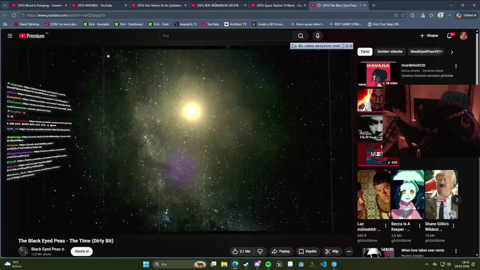This screenshot has width=480, height=270.
Task: Click Bu video dosyasını indir button
Action: pyautogui.click(x=318, y=46)
